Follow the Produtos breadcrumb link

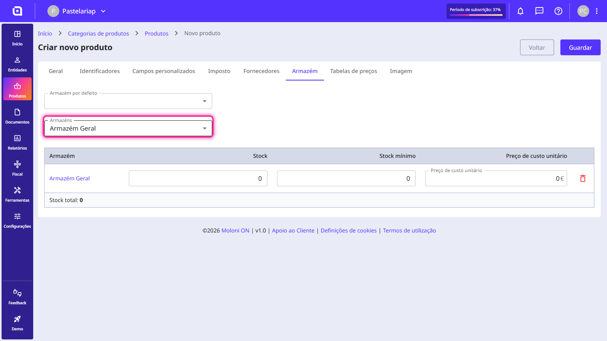coord(156,34)
